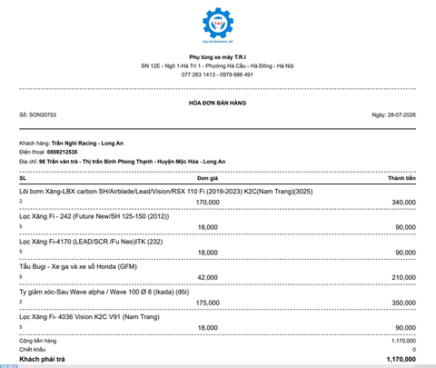Click customer phone '0859212535'

[62, 152]
